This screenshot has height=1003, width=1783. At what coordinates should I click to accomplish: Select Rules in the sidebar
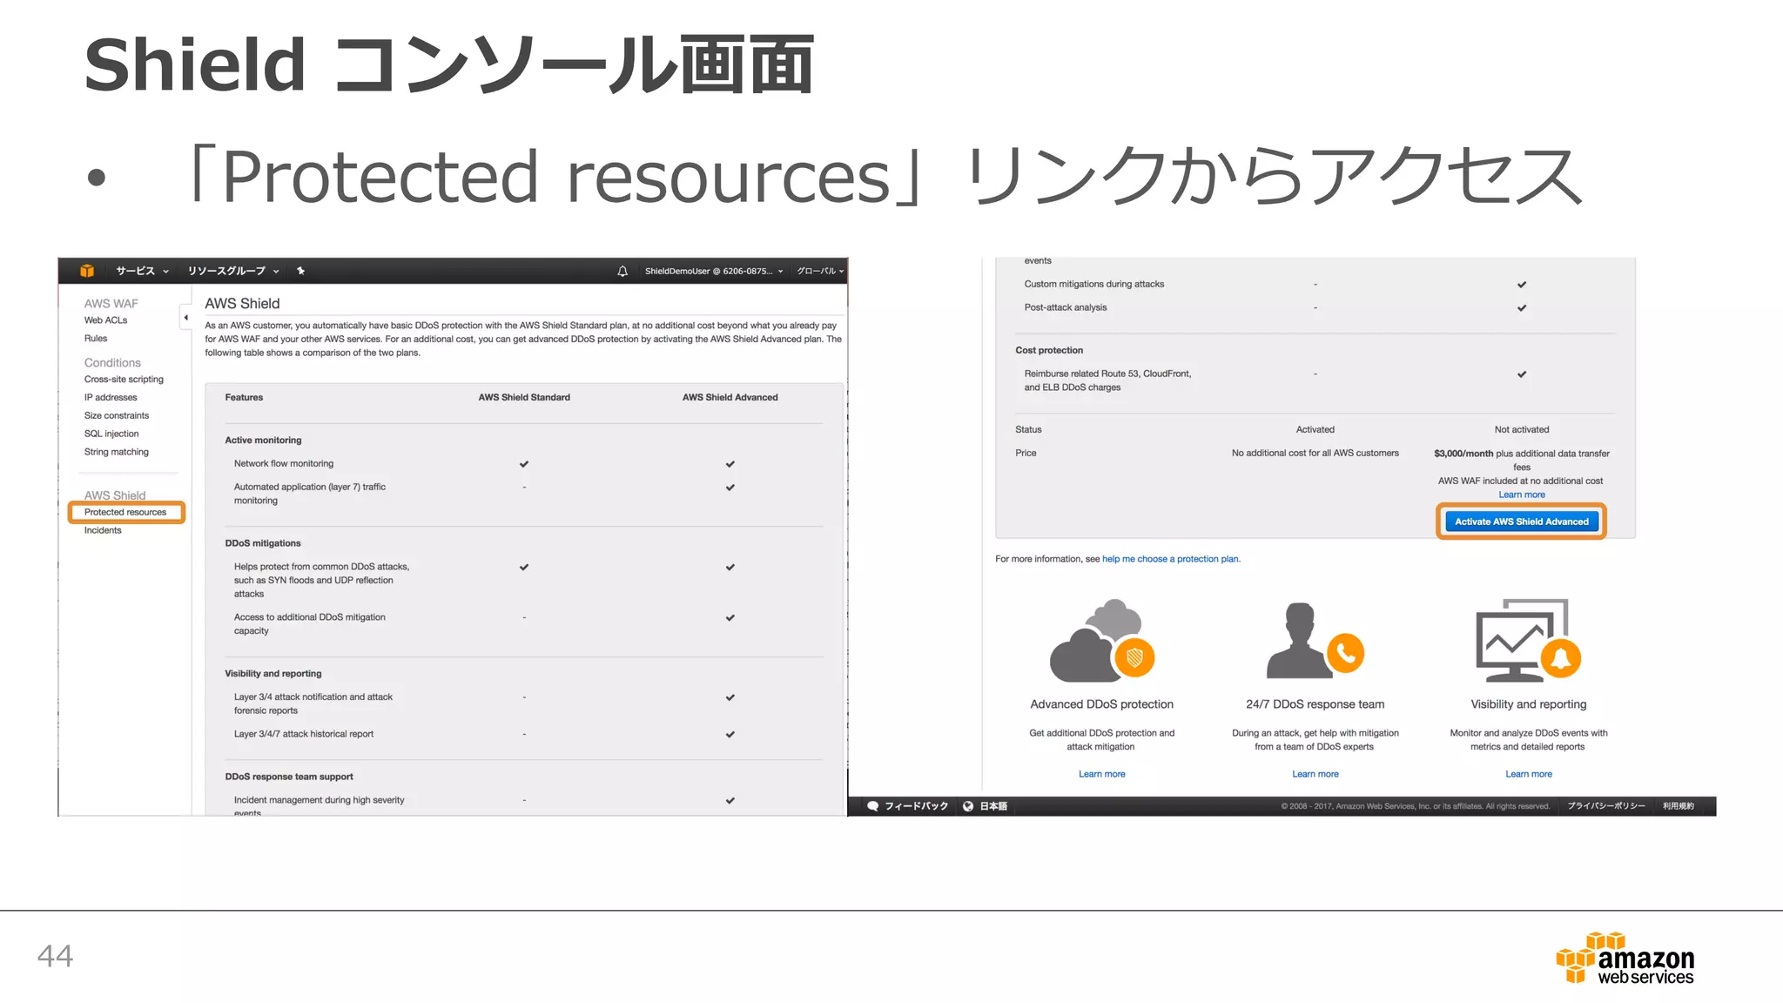click(96, 339)
